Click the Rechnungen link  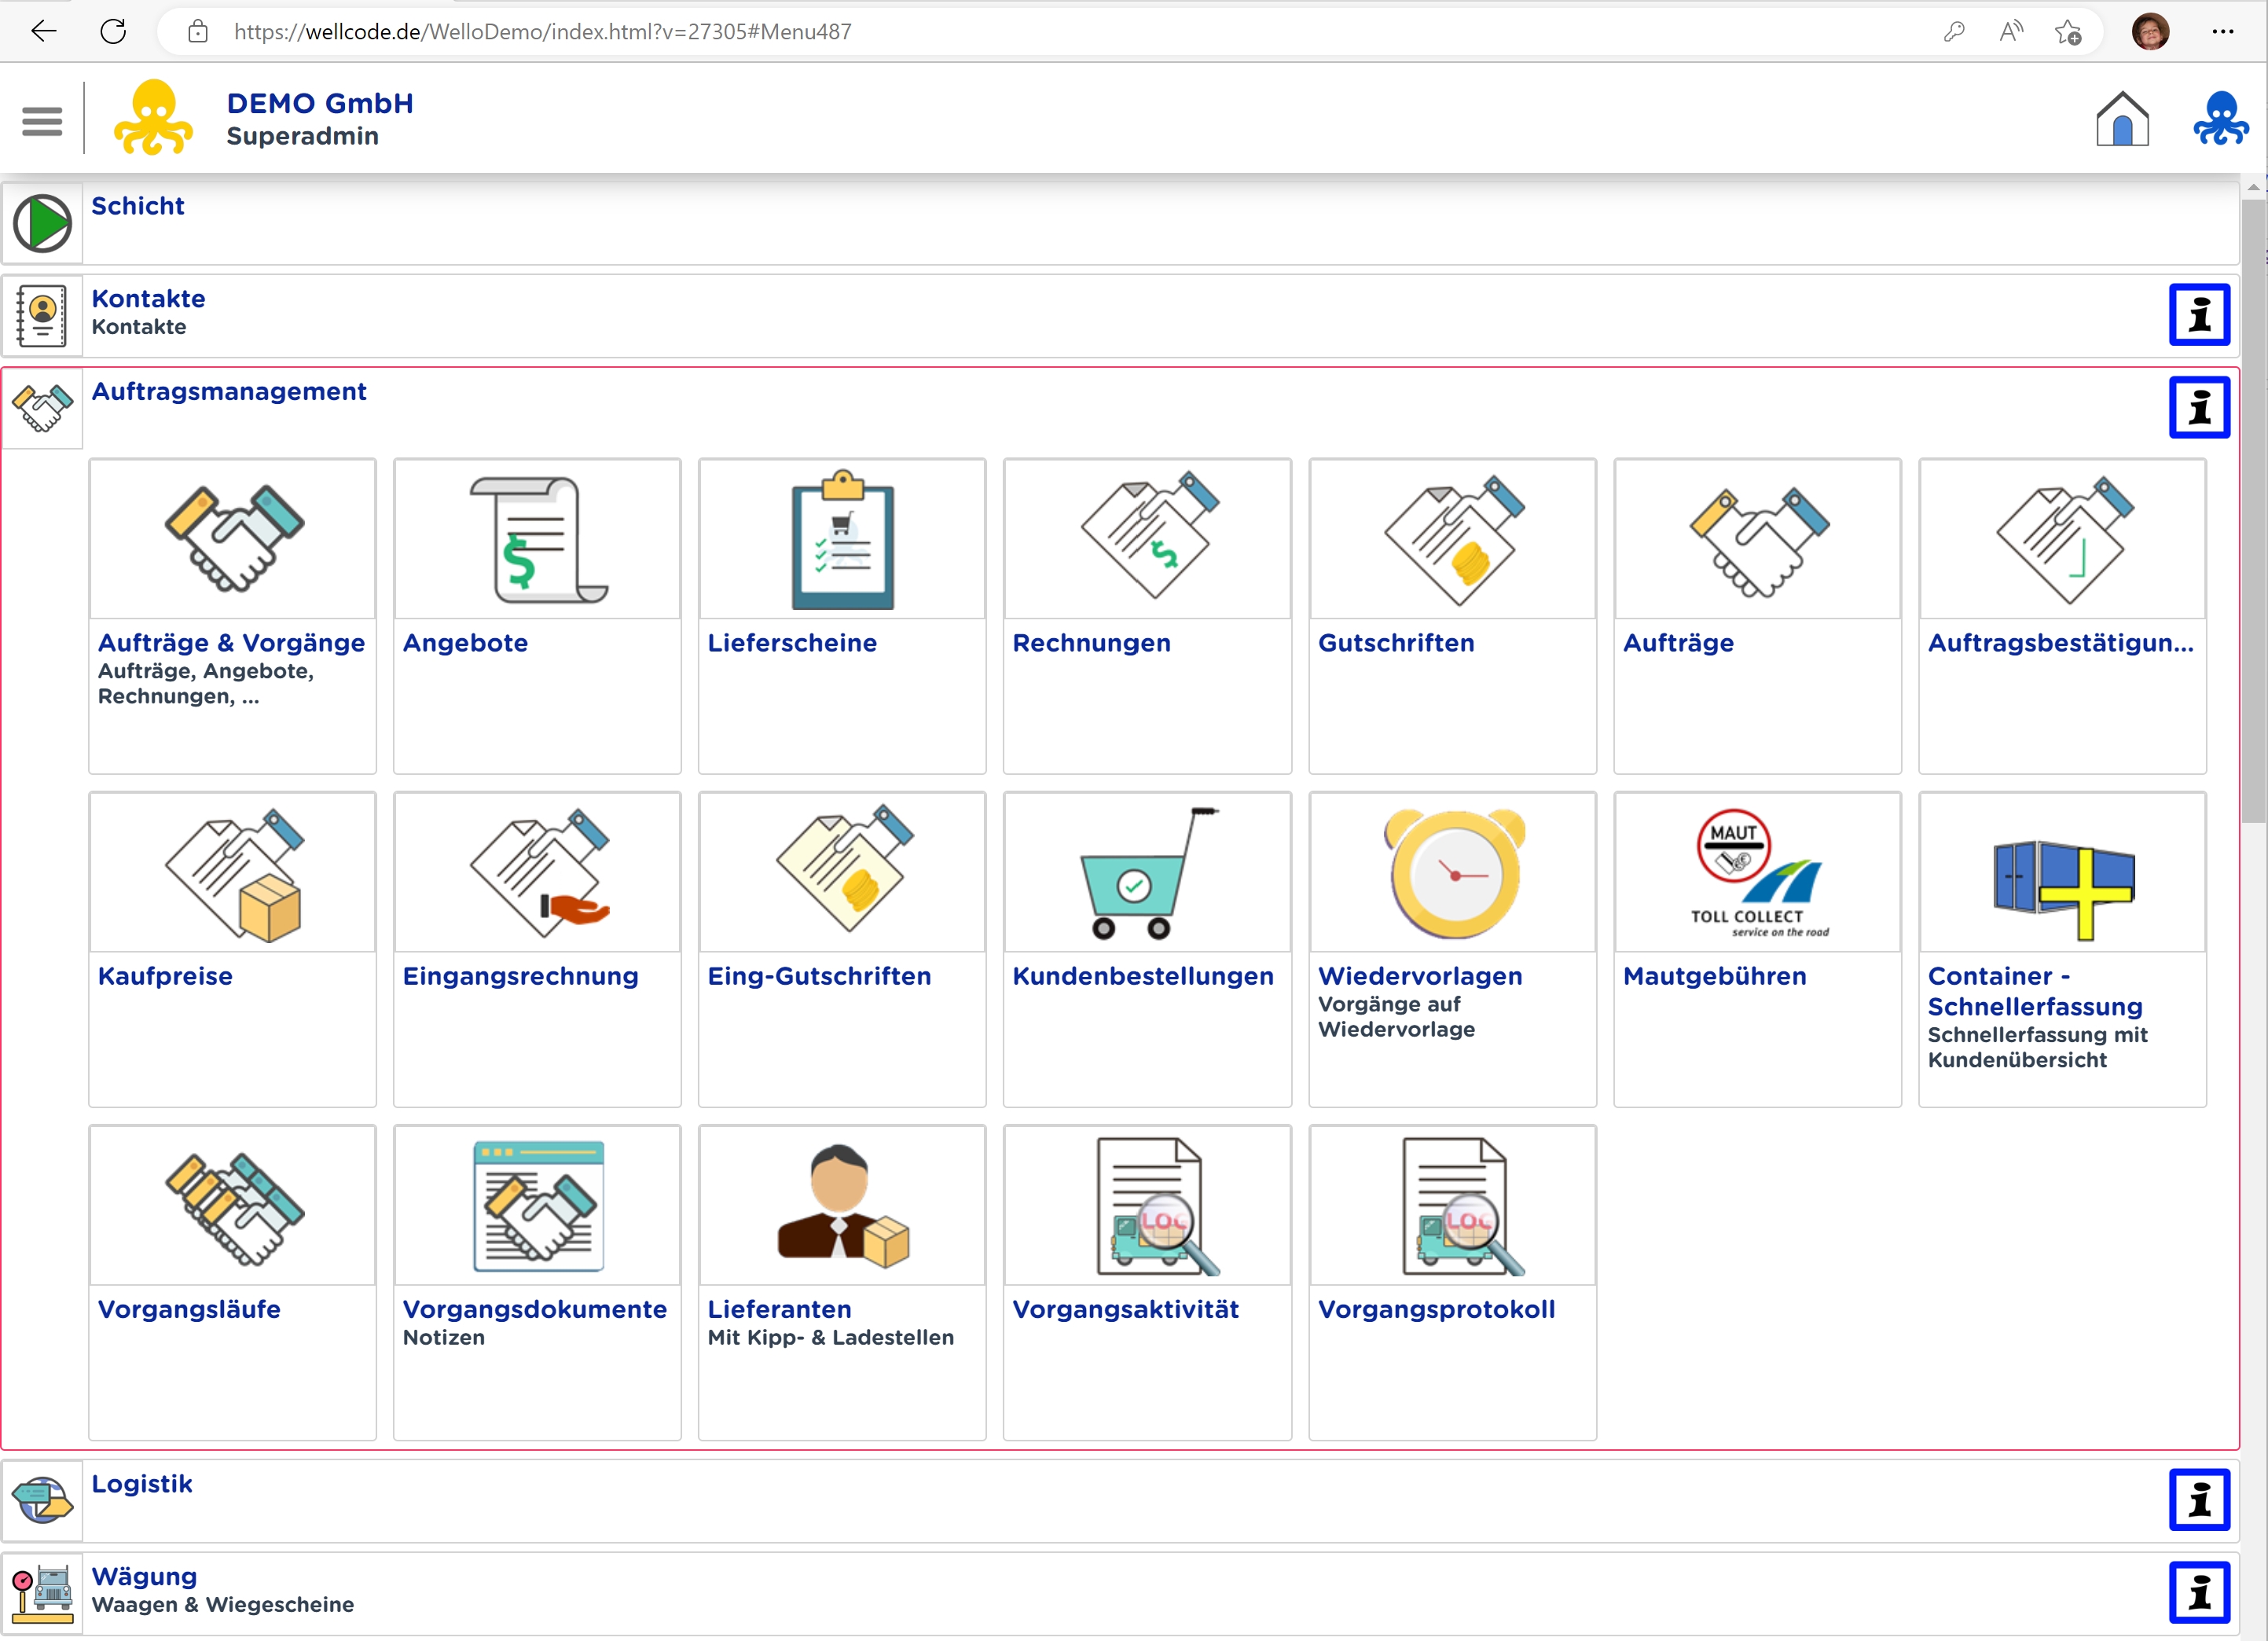pos(1091,643)
